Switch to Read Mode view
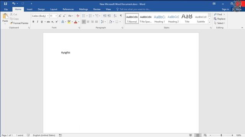245x137 pixels. 191,135
